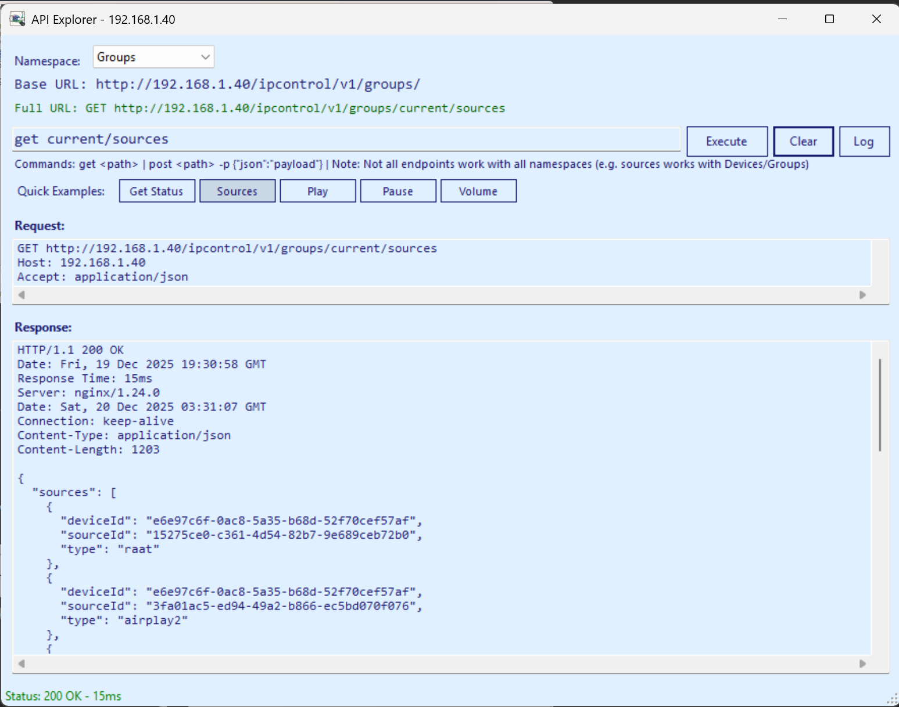
Task: Trigger the Pause quick example
Action: tap(397, 190)
